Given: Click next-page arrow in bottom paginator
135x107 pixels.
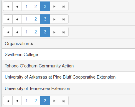Looking at the screenshot, I should coord(55,101).
